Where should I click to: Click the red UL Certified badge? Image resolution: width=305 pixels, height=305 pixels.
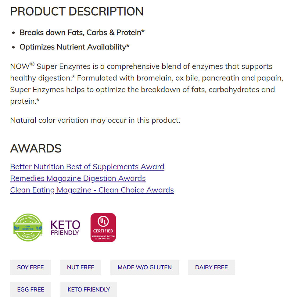103,228
